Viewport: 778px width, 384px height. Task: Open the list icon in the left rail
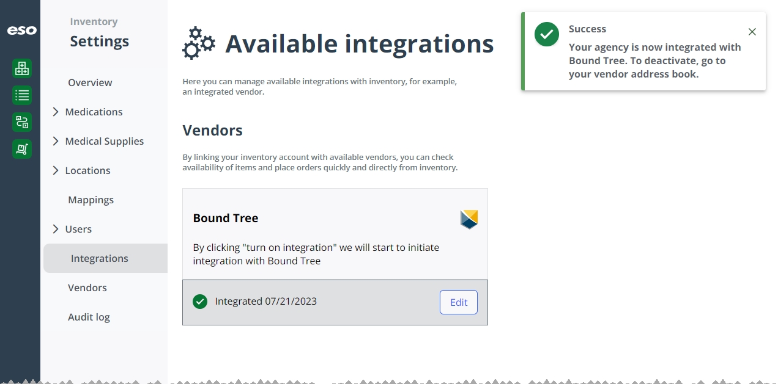(22, 95)
